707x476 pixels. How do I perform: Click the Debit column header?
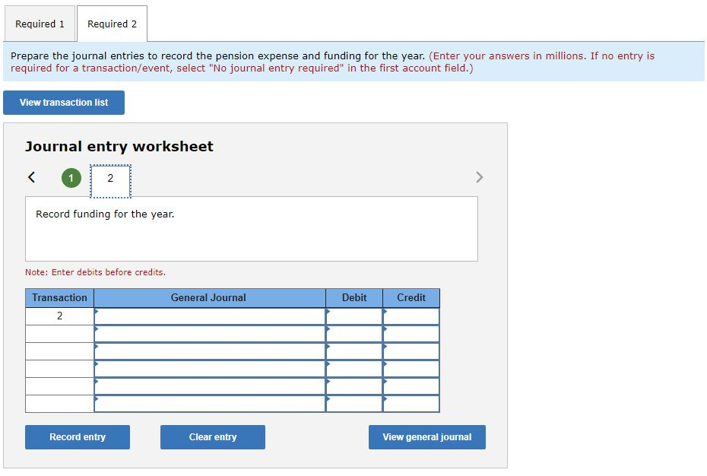[x=354, y=298]
